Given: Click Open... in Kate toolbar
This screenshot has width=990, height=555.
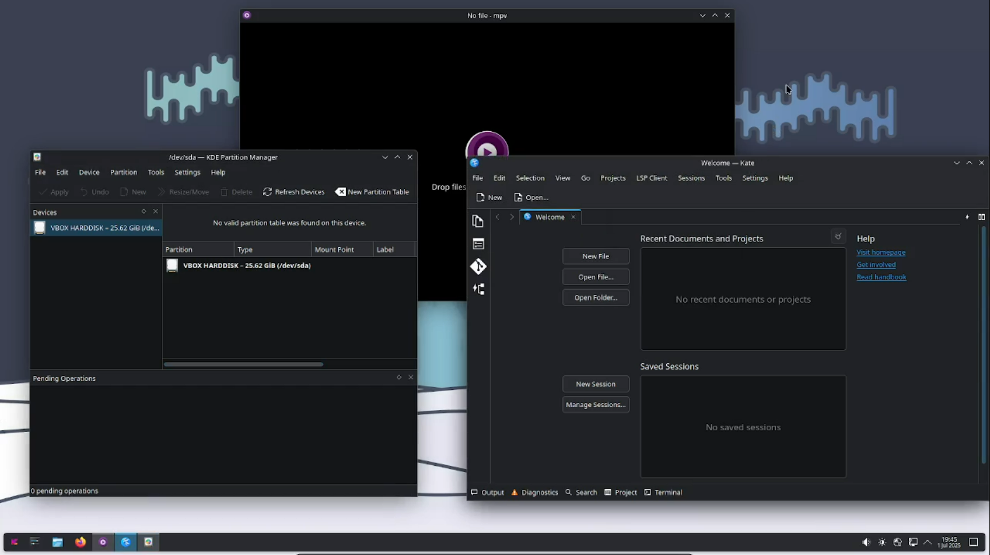Looking at the screenshot, I should tap(531, 198).
